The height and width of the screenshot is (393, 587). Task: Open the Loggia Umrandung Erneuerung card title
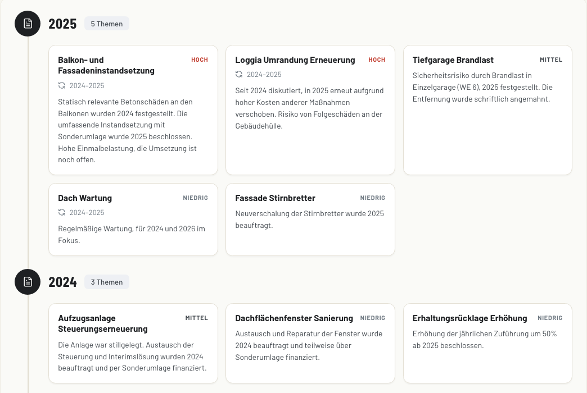click(x=295, y=60)
